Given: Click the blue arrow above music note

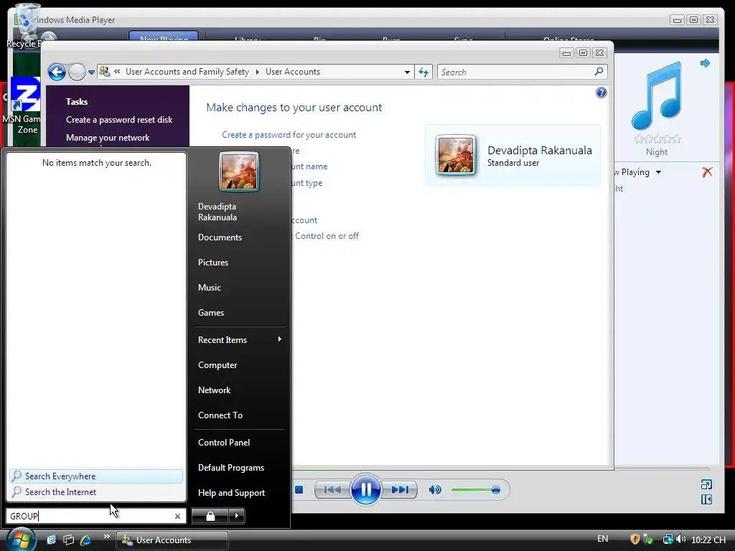Looking at the screenshot, I should coord(705,63).
